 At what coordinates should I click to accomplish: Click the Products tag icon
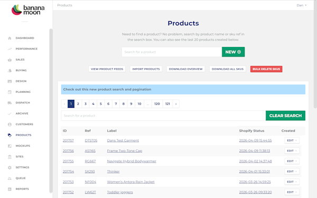(x=10, y=135)
